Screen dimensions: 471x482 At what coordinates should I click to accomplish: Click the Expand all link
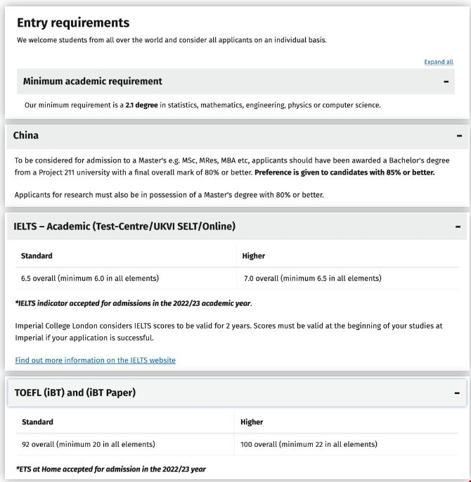(x=439, y=62)
